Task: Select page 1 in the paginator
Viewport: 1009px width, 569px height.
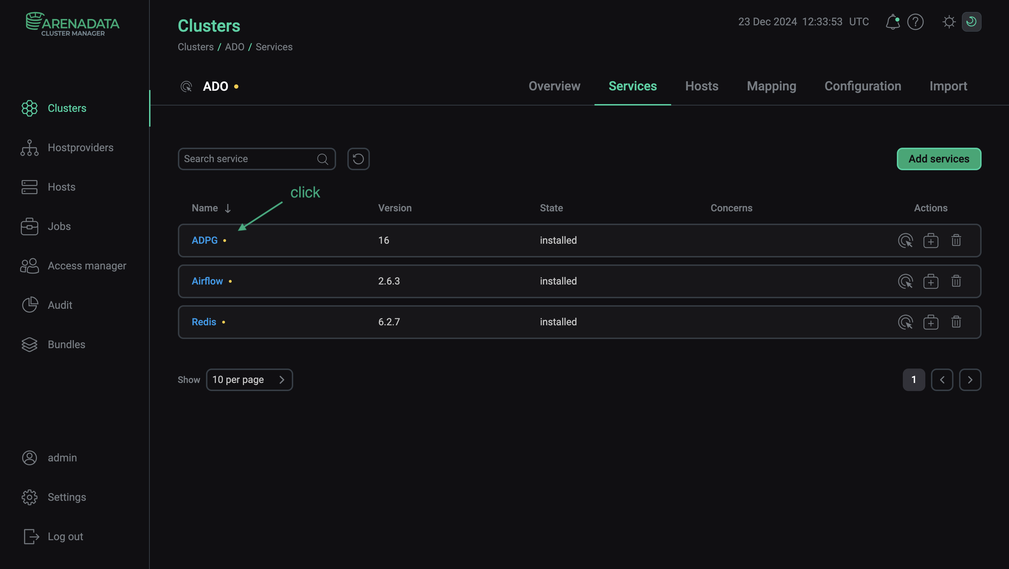Action: click(914, 379)
